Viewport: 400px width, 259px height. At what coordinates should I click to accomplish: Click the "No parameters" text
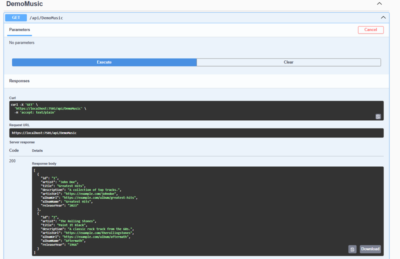pos(22,43)
